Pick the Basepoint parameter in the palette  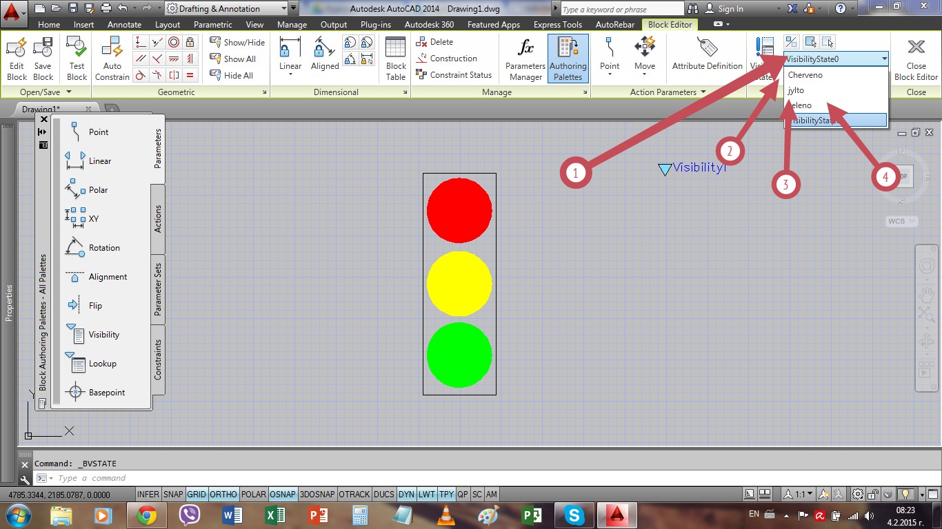95,392
